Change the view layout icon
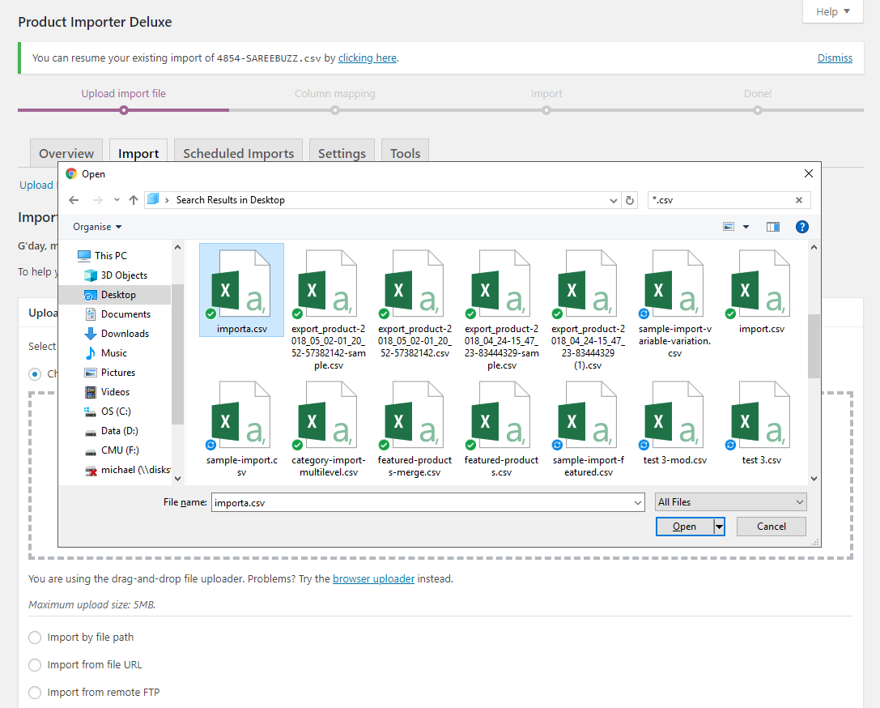Viewport: 880px width, 708px height. [729, 227]
